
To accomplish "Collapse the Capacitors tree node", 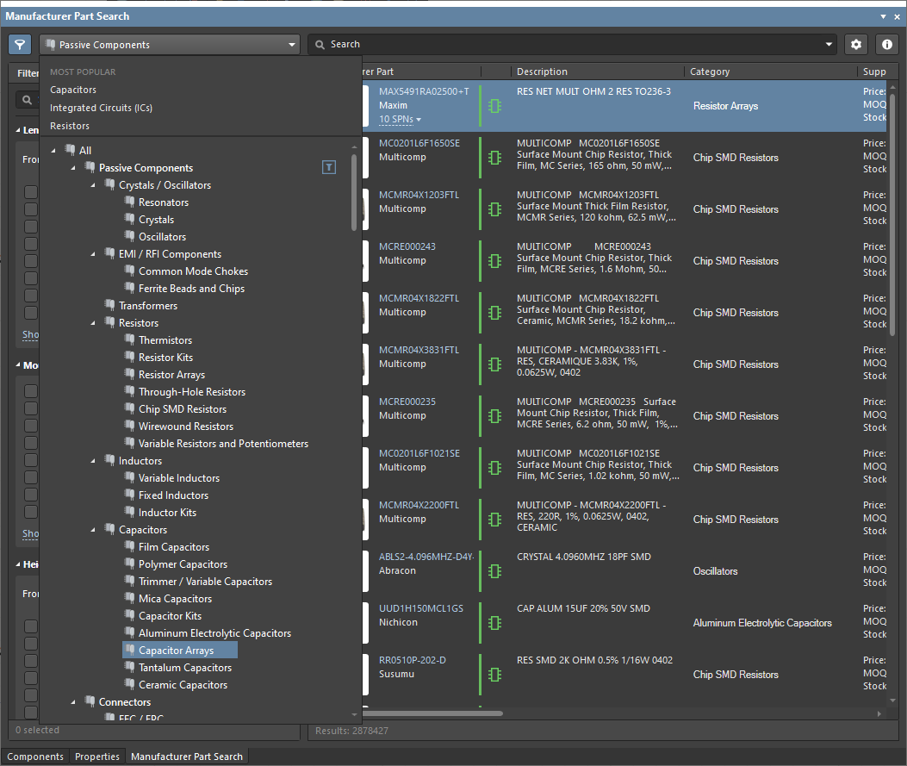I will [x=92, y=529].
